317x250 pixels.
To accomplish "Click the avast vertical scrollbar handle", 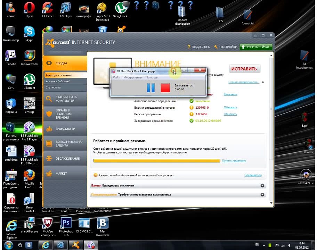I will pyautogui.click(x=271, y=109).
